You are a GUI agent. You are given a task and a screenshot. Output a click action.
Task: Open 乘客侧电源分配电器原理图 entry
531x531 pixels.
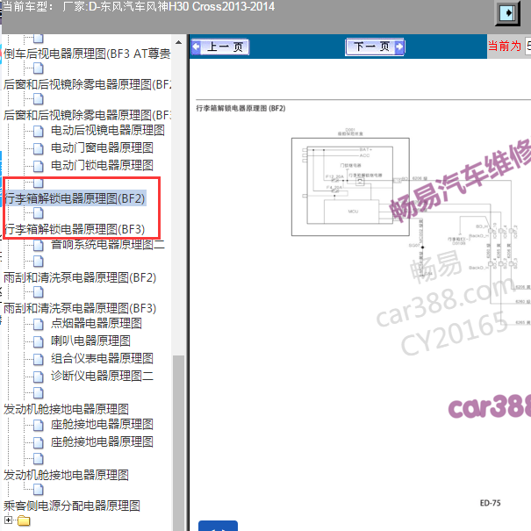pyautogui.click(x=72, y=506)
